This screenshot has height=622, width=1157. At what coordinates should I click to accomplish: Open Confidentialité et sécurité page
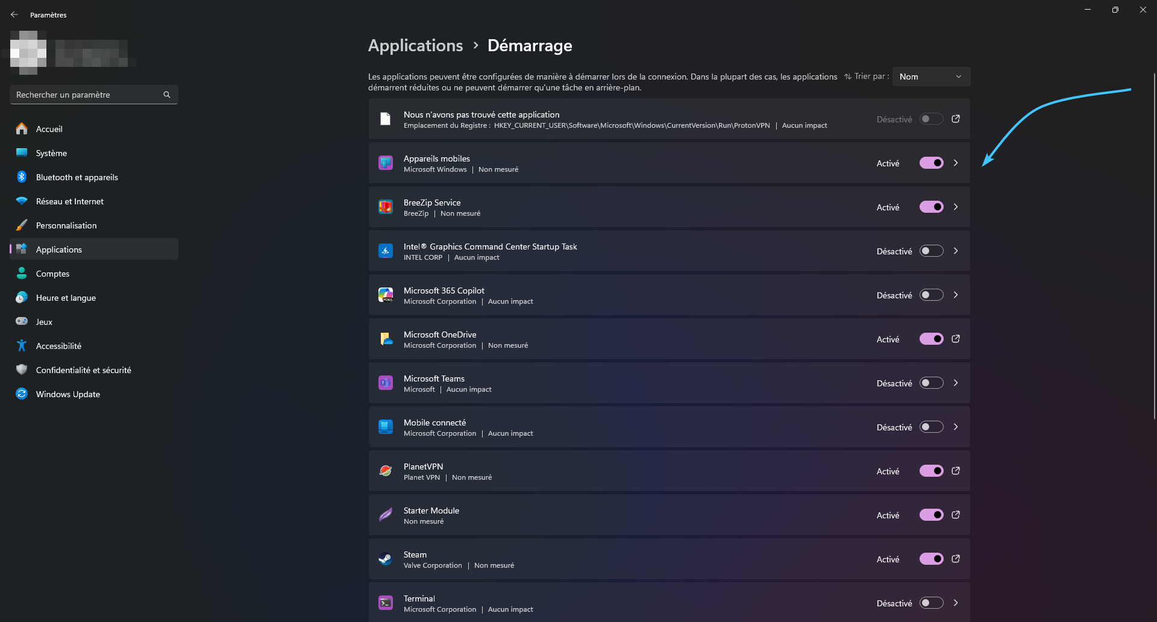(x=94, y=369)
